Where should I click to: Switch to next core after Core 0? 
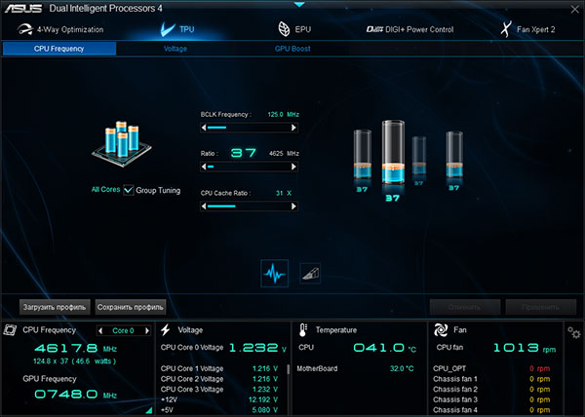coord(147,330)
